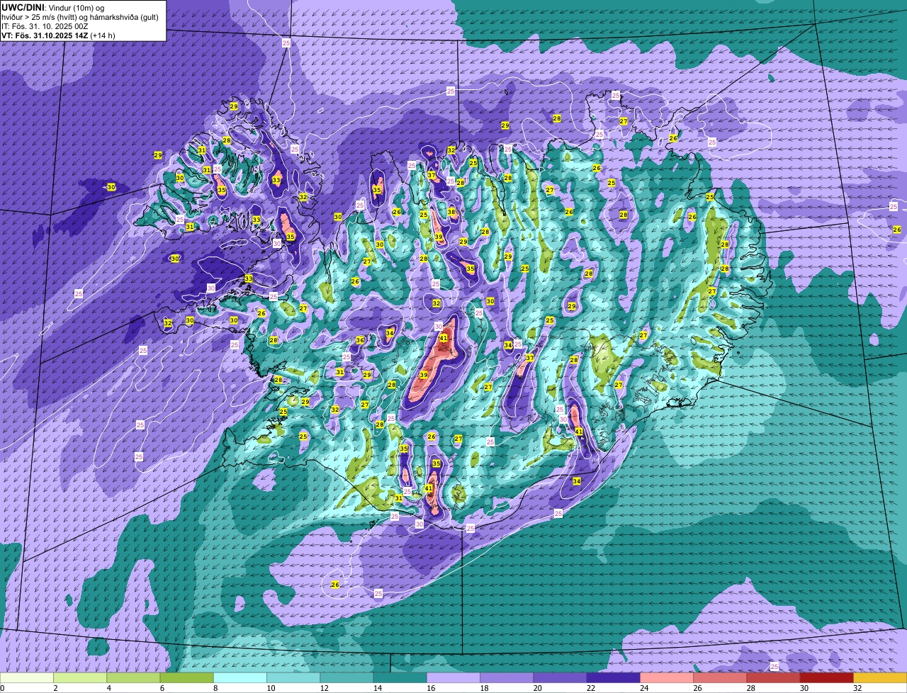Click color bar tick label 2
Screen dimensions: 907x693
pyautogui.click(x=55, y=688)
